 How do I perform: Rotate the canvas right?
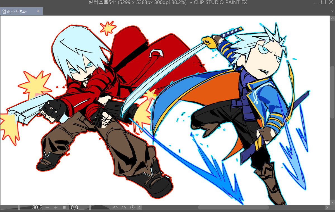(124, 207)
